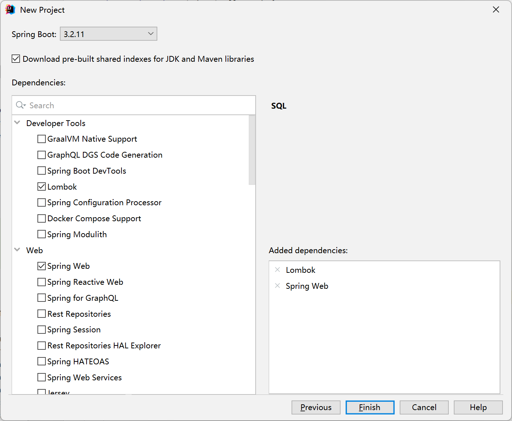Uncheck the Spring Web dependency

tap(42, 266)
